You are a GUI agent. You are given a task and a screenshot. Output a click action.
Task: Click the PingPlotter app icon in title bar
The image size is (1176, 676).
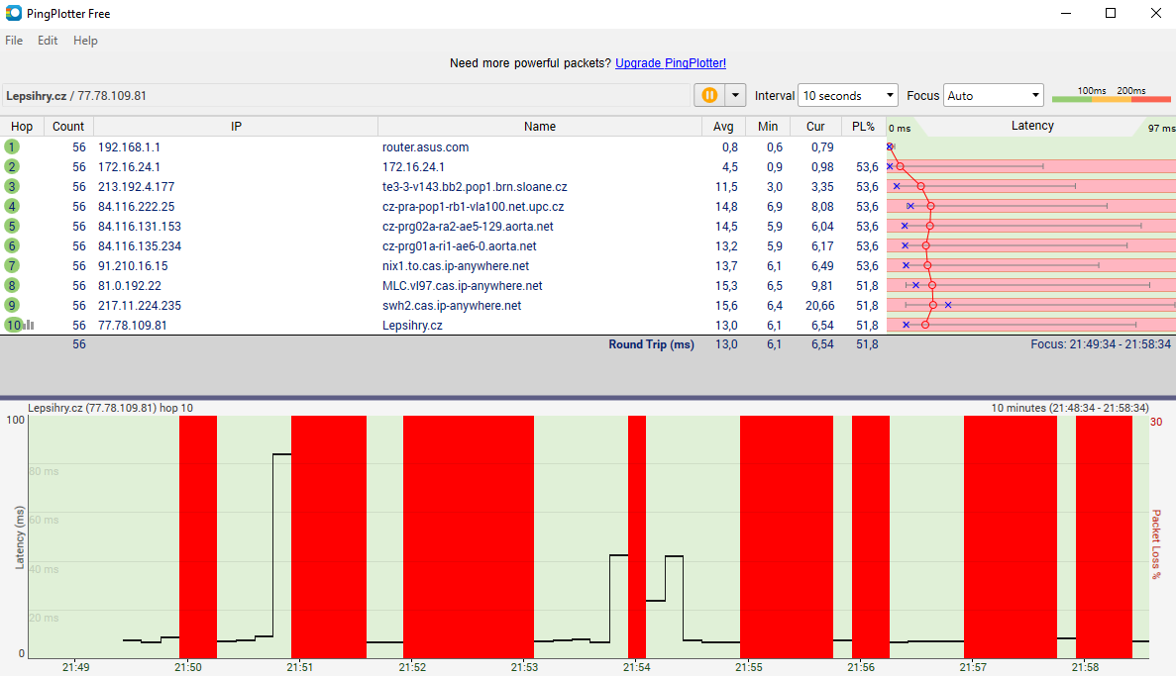pyautogui.click(x=14, y=14)
